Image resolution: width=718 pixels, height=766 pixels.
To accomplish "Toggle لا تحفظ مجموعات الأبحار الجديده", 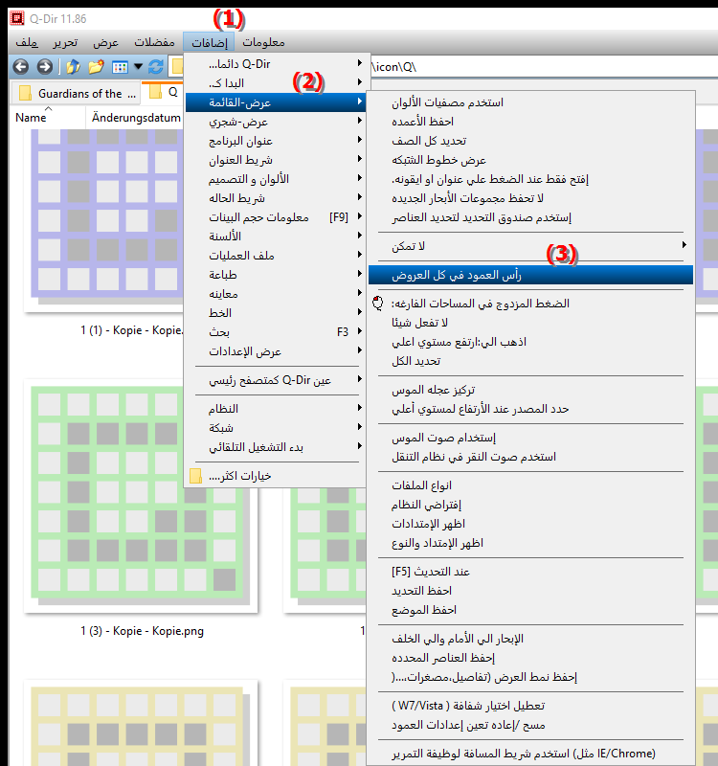I will [x=530, y=198].
